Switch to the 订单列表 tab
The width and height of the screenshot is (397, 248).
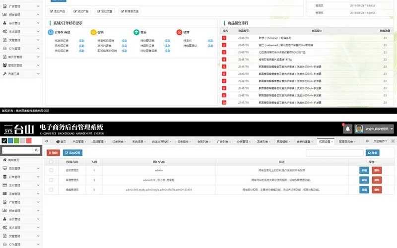pyautogui.click(x=119, y=142)
